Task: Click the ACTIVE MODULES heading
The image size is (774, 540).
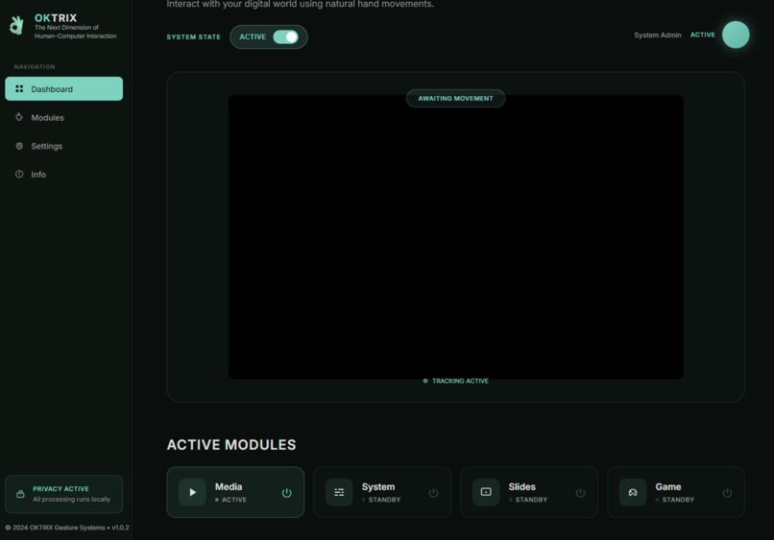Action: coord(231,445)
